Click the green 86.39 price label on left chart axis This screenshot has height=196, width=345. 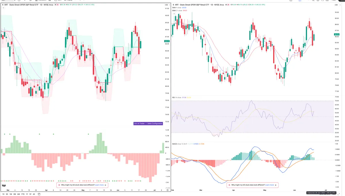coord(167,41)
